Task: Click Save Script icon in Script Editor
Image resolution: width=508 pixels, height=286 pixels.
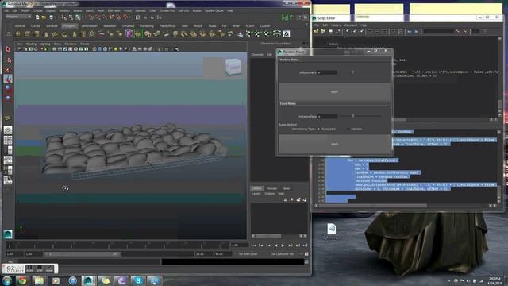Action: [330, 32]
